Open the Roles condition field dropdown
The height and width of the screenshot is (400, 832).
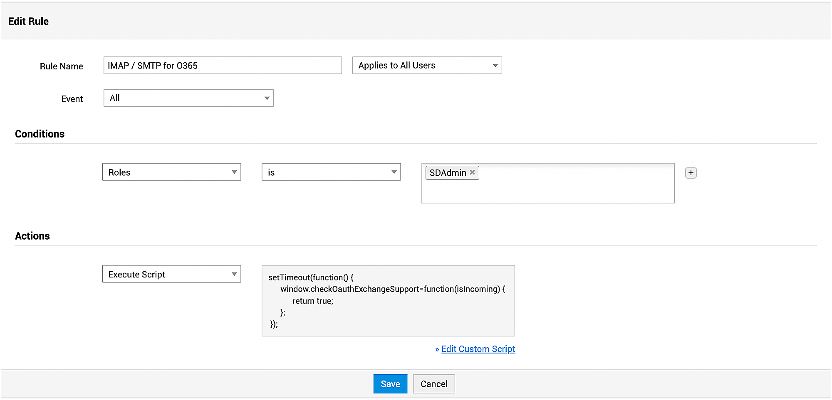coord(171,172)
